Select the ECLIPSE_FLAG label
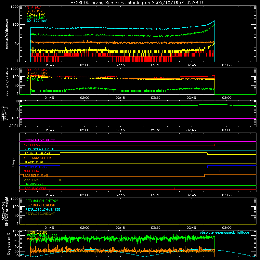 (35, 167)
